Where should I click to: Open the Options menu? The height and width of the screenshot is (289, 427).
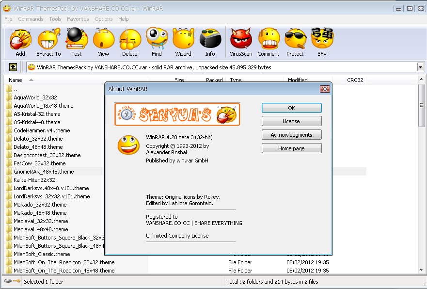coord(104,19)
